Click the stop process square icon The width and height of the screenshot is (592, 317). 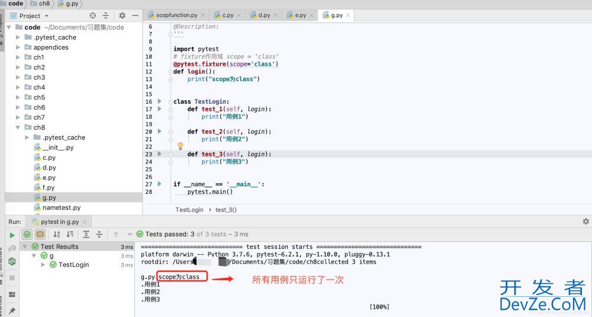[12, 278]
